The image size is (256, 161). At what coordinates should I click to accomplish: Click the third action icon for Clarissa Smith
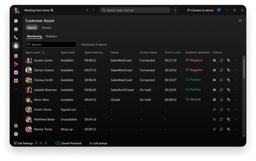228,80
